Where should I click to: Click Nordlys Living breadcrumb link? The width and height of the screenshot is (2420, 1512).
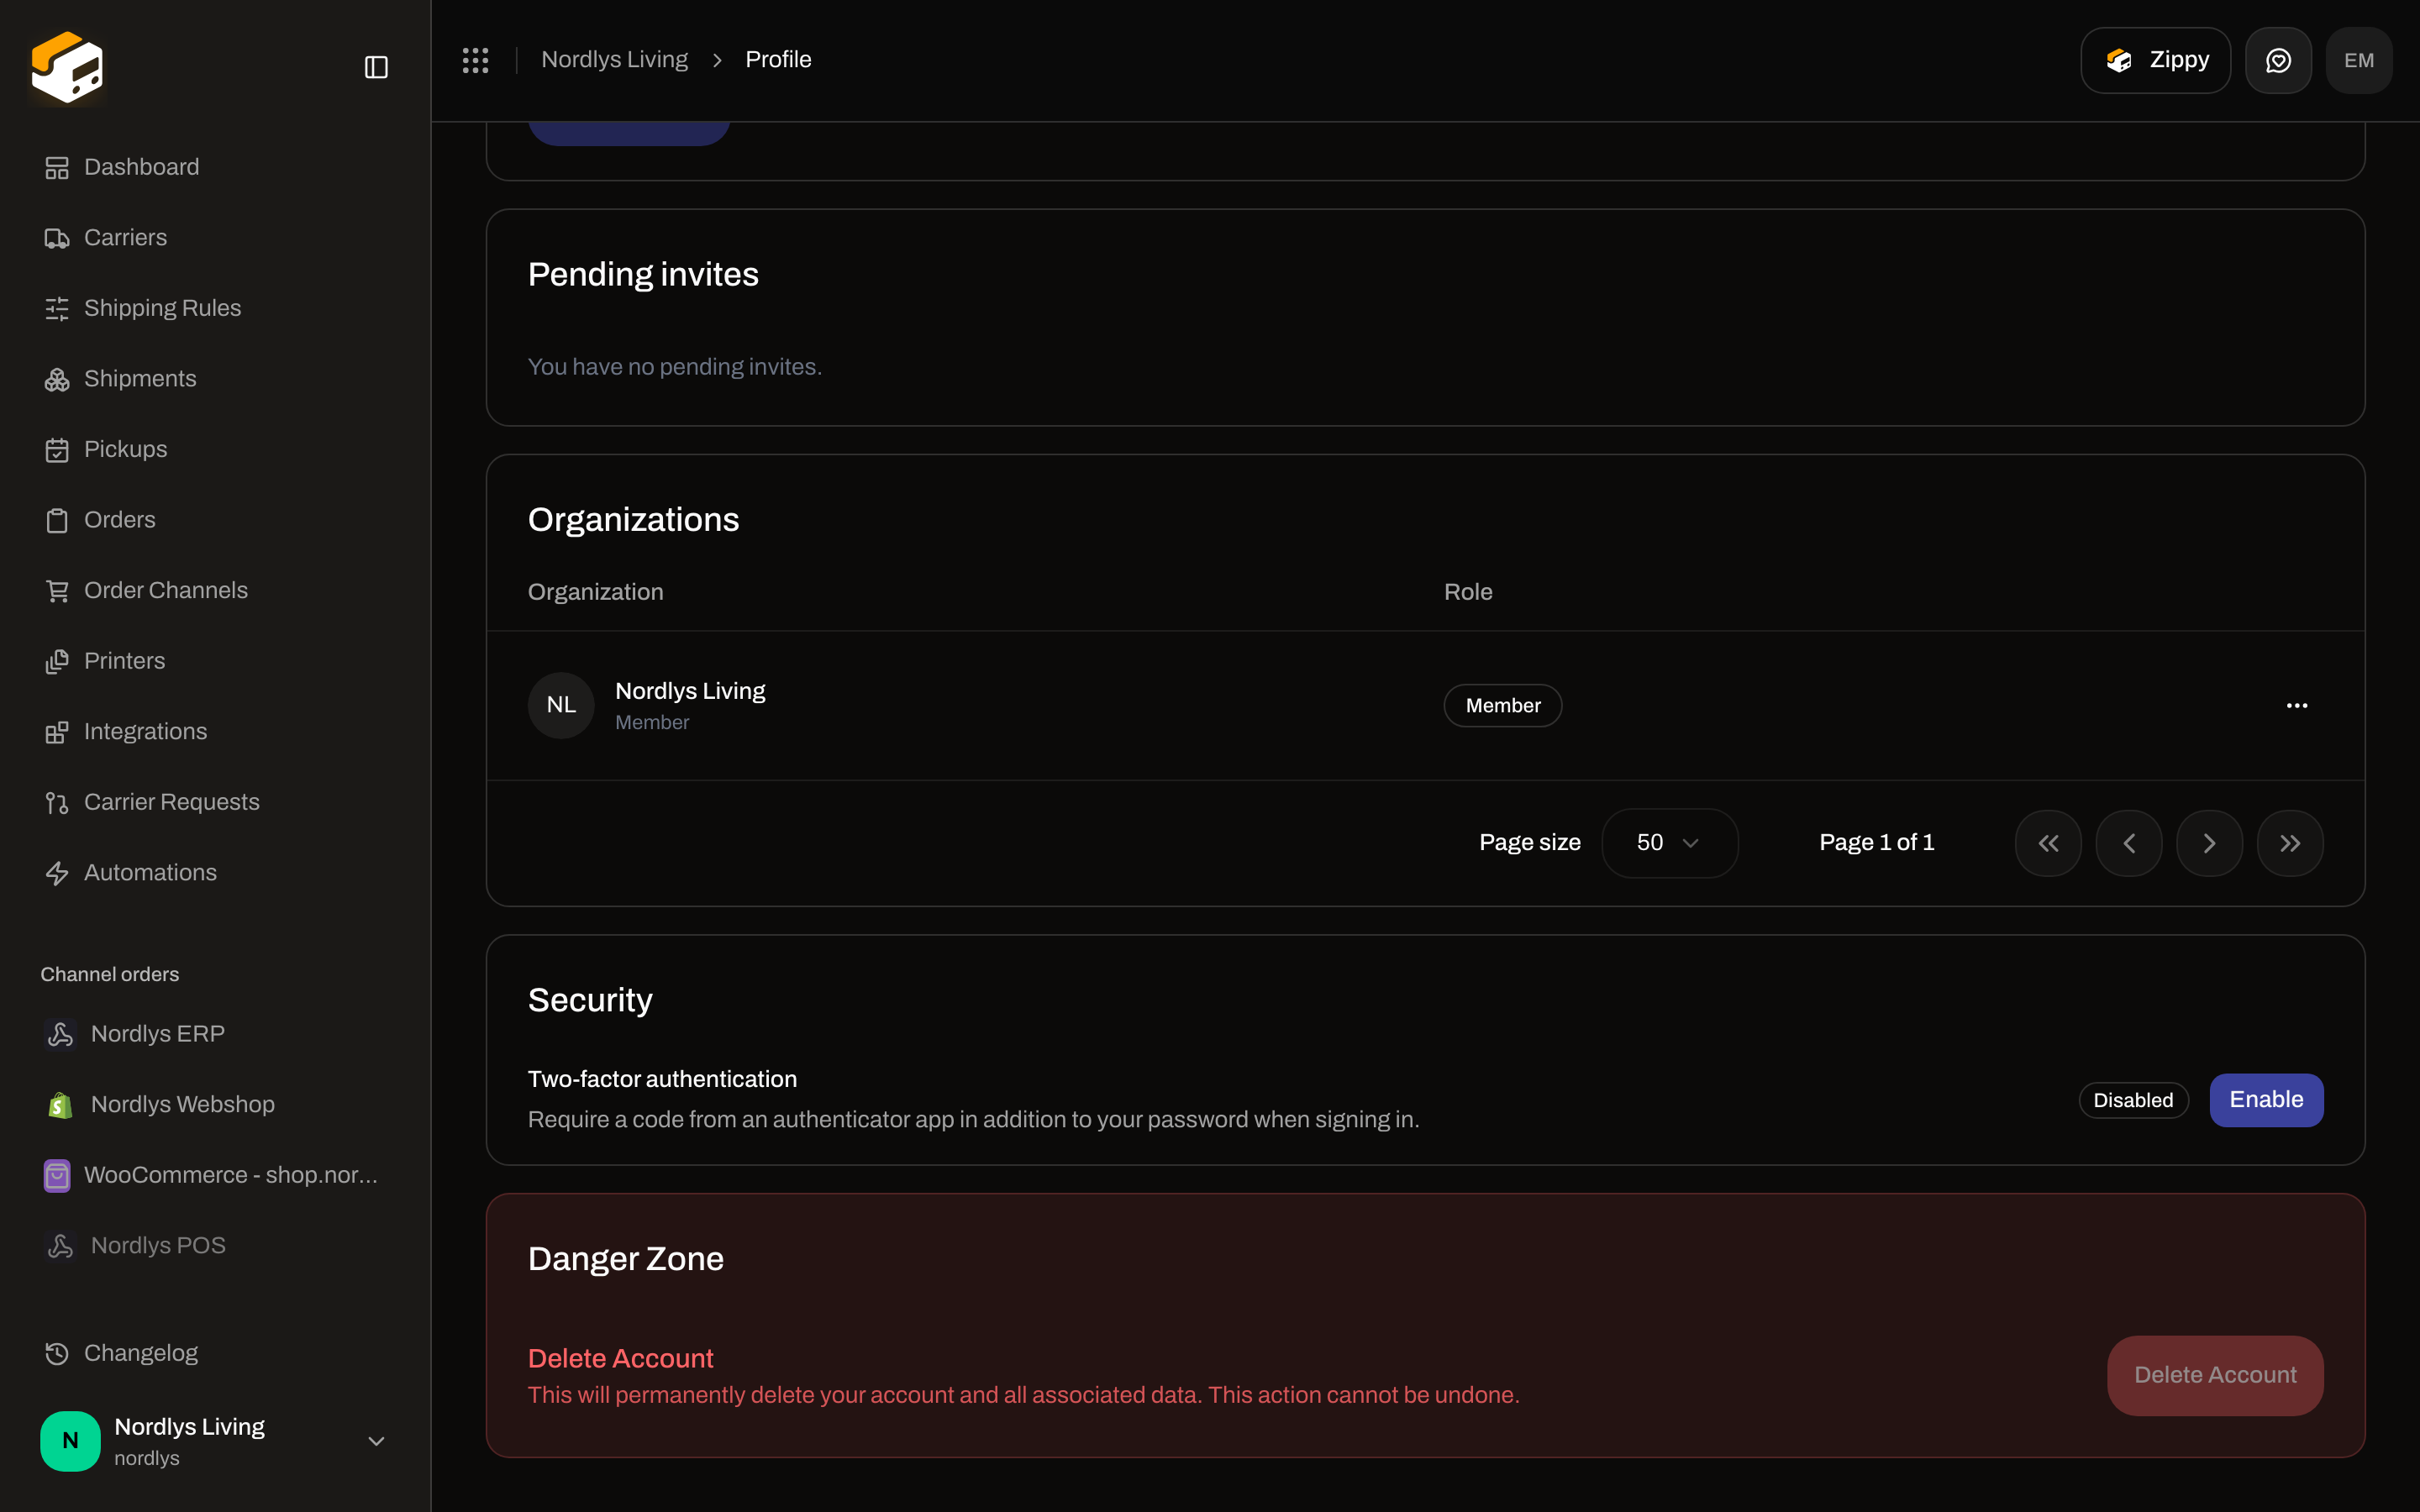[615, 60]
